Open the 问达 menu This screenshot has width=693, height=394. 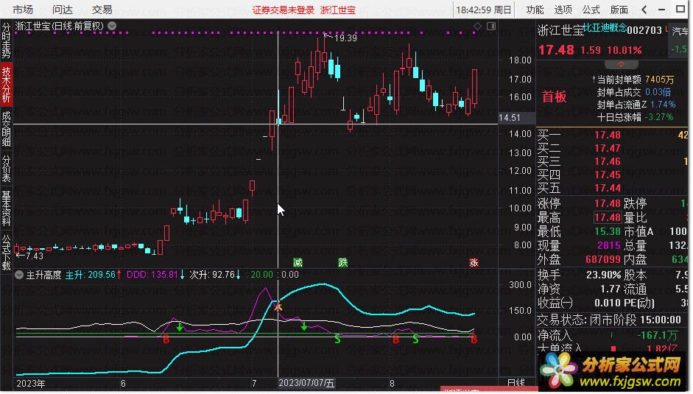pos(63,10)
